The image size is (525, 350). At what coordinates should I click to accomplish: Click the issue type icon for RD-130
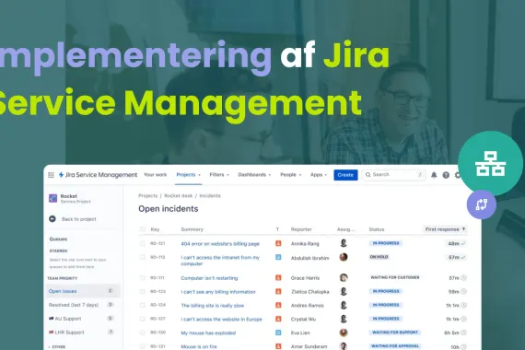[x=278, y=332]
